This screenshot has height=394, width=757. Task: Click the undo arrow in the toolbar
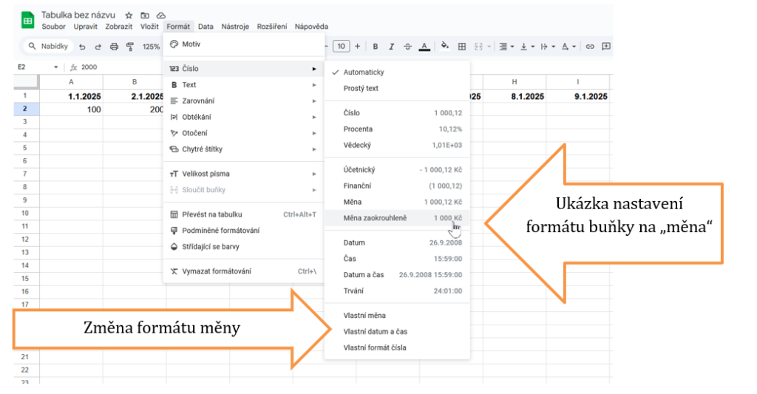[83, 47]
